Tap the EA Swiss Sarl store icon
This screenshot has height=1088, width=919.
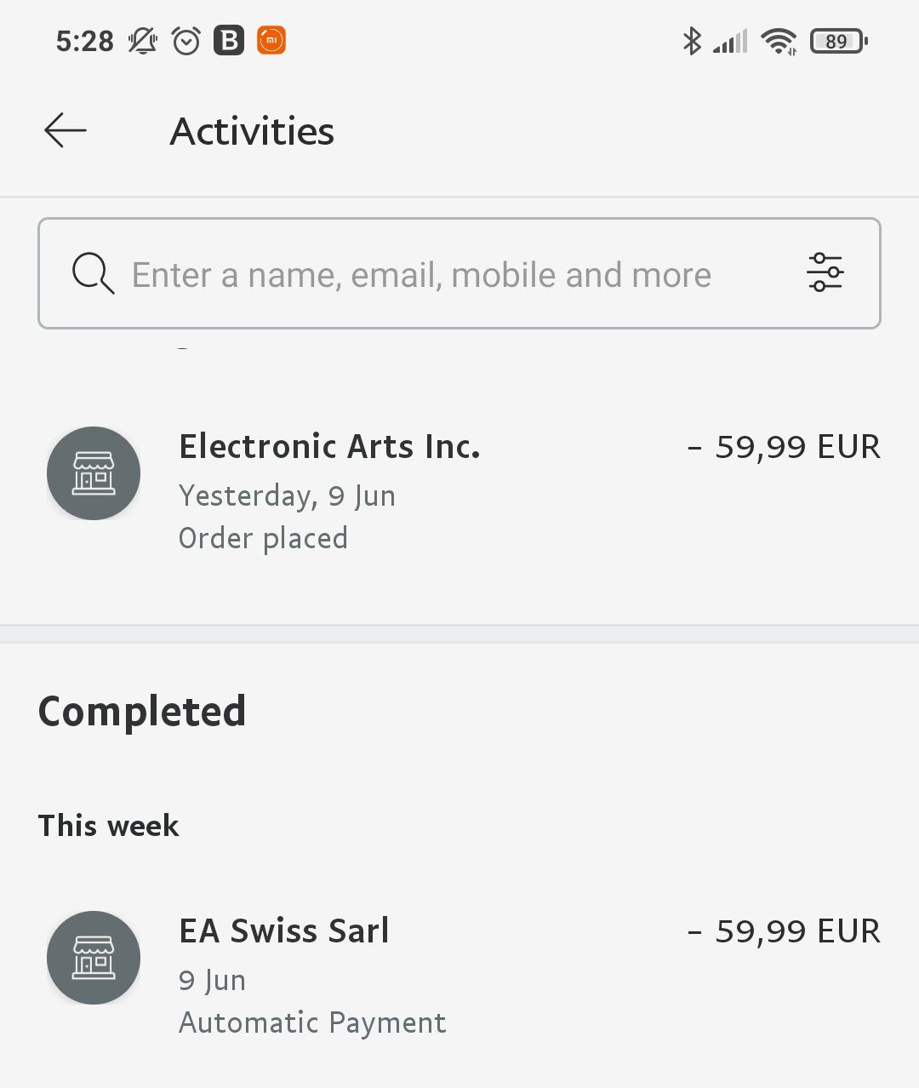click(x=94, y=958)
